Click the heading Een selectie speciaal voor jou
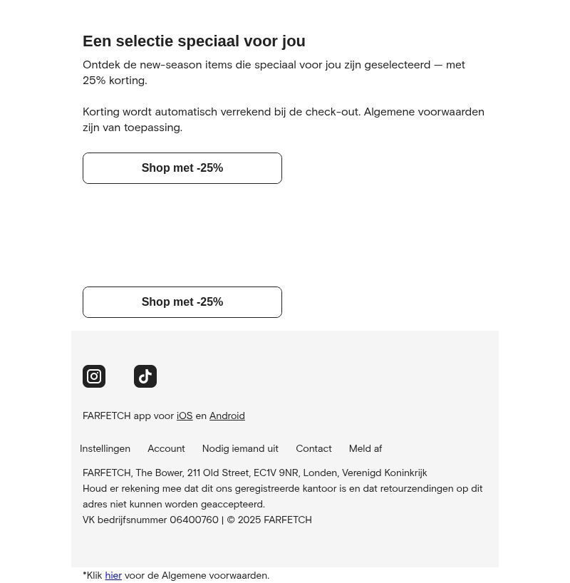The width and height of the screenshot is (570, 583). coord(194,41)
